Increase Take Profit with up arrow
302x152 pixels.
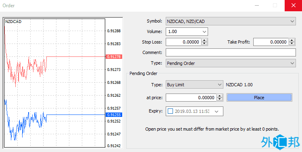coord(292,40)
